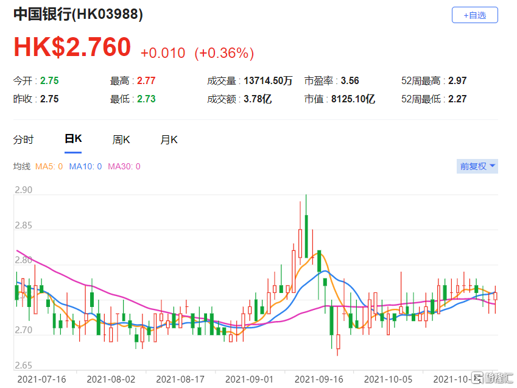This screenshot has width=517, height=388.
Task: Switch to the 分时 intraday tab
Action: click(x=23, y=140)
